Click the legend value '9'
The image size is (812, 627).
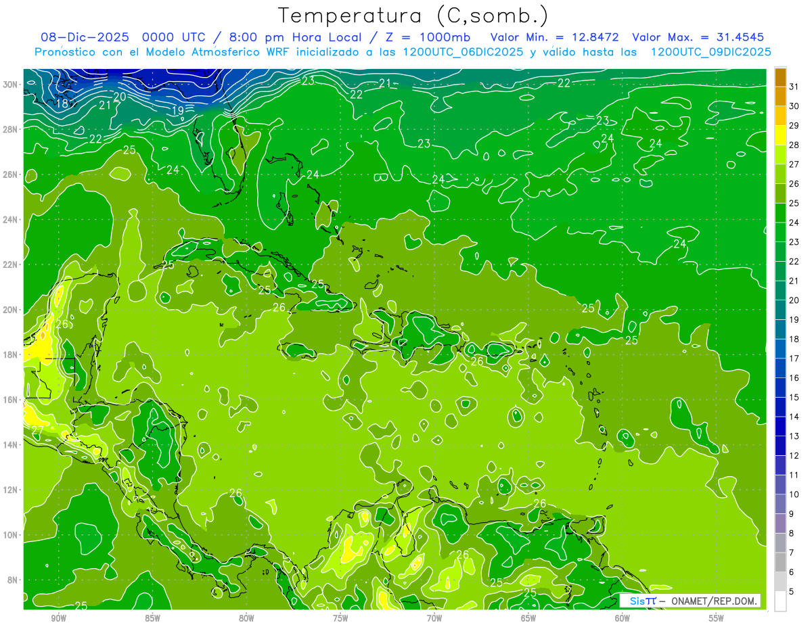tap(792, 514)
